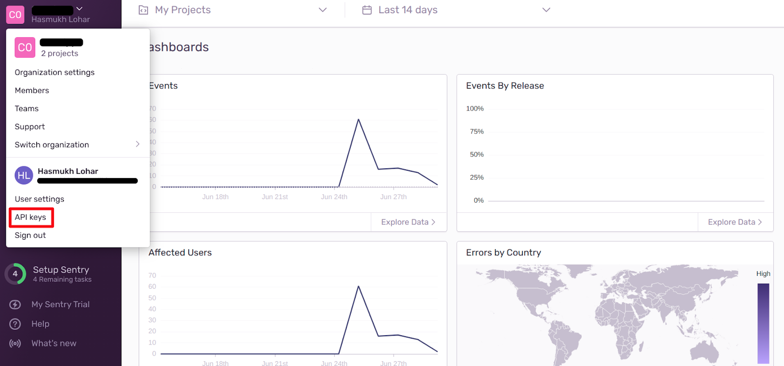Click the My Sentry Trial lightning icon

tap(15, 304)
